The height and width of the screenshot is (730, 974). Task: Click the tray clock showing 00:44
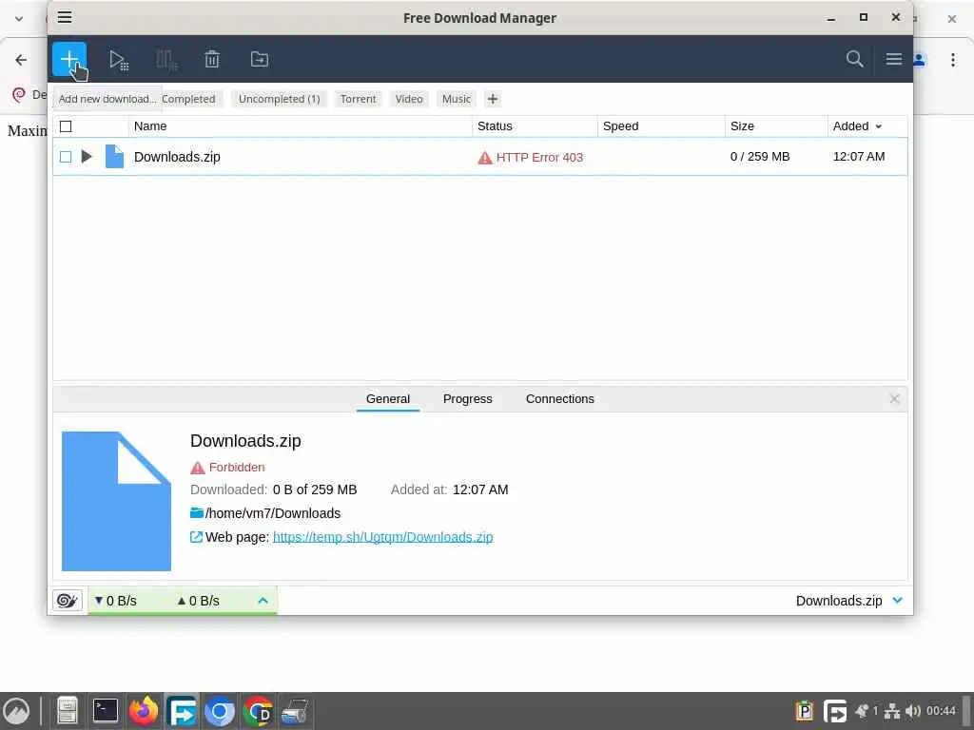pyautogui.click(x=941, y=711)
